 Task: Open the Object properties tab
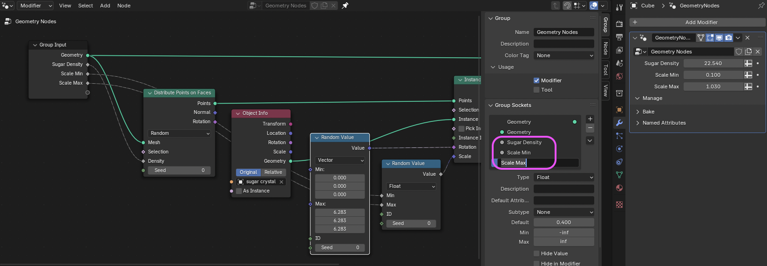coord(619,110)
